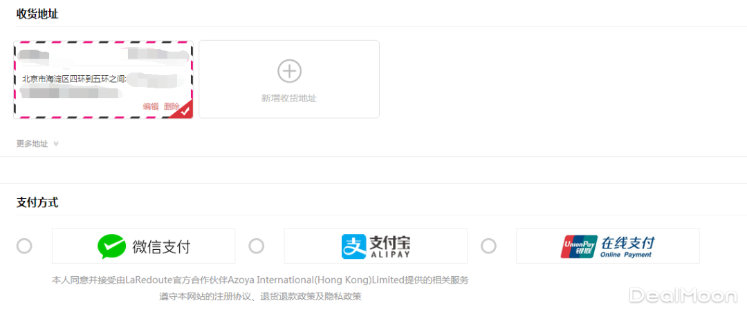Viewport: 747px width, 312px height.
Task: Choose the UnionPay 在线支付 radio button
Action: click(489, 246)
